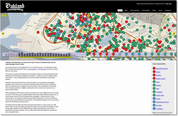Click the yellow date range slider bar
The image size is (178, 116).
44,57
